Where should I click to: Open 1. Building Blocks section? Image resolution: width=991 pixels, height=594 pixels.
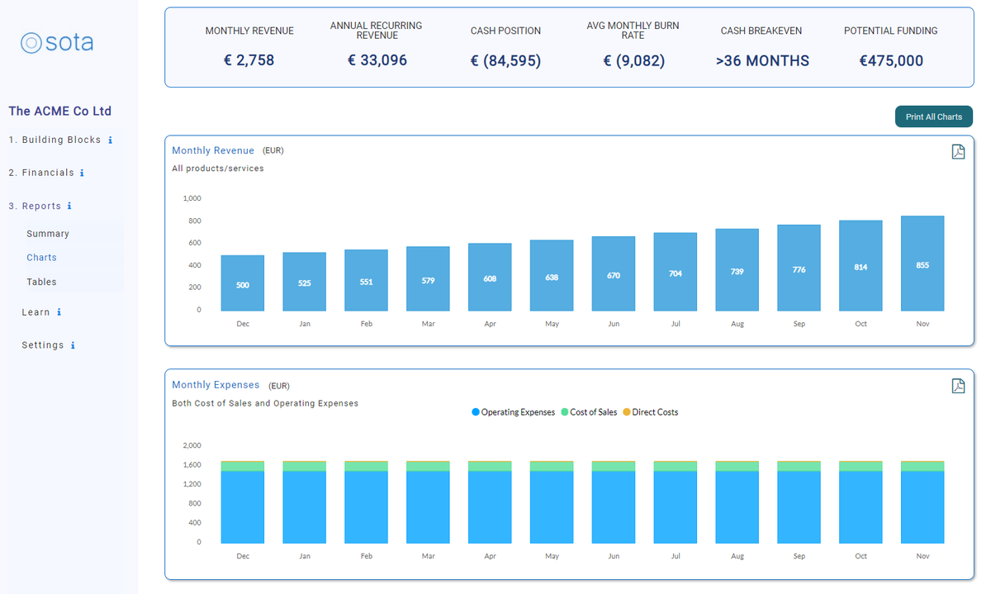[x=55, y=140]
